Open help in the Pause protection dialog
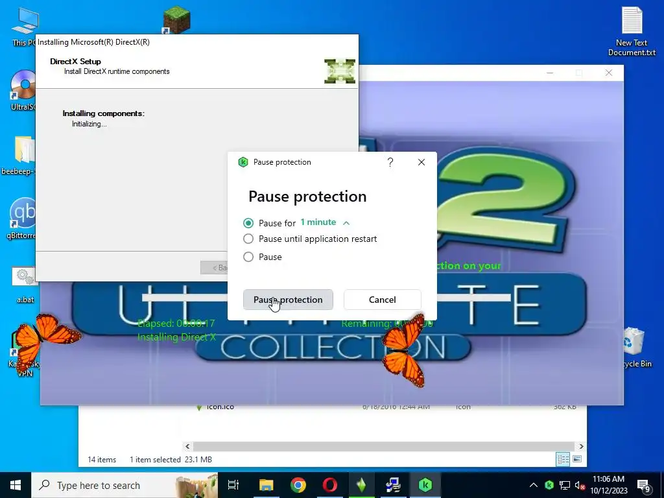 390,162
